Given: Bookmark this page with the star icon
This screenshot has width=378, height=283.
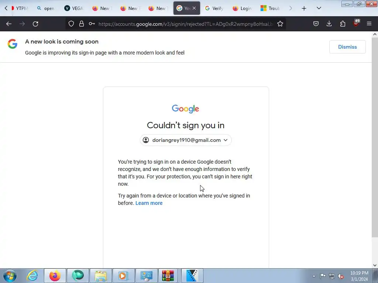Looking at the screenshot, I should 280,24.
